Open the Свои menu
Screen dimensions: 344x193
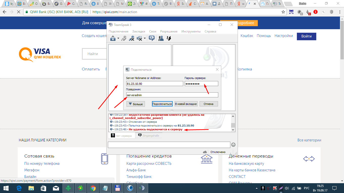(x=153, y=31)
